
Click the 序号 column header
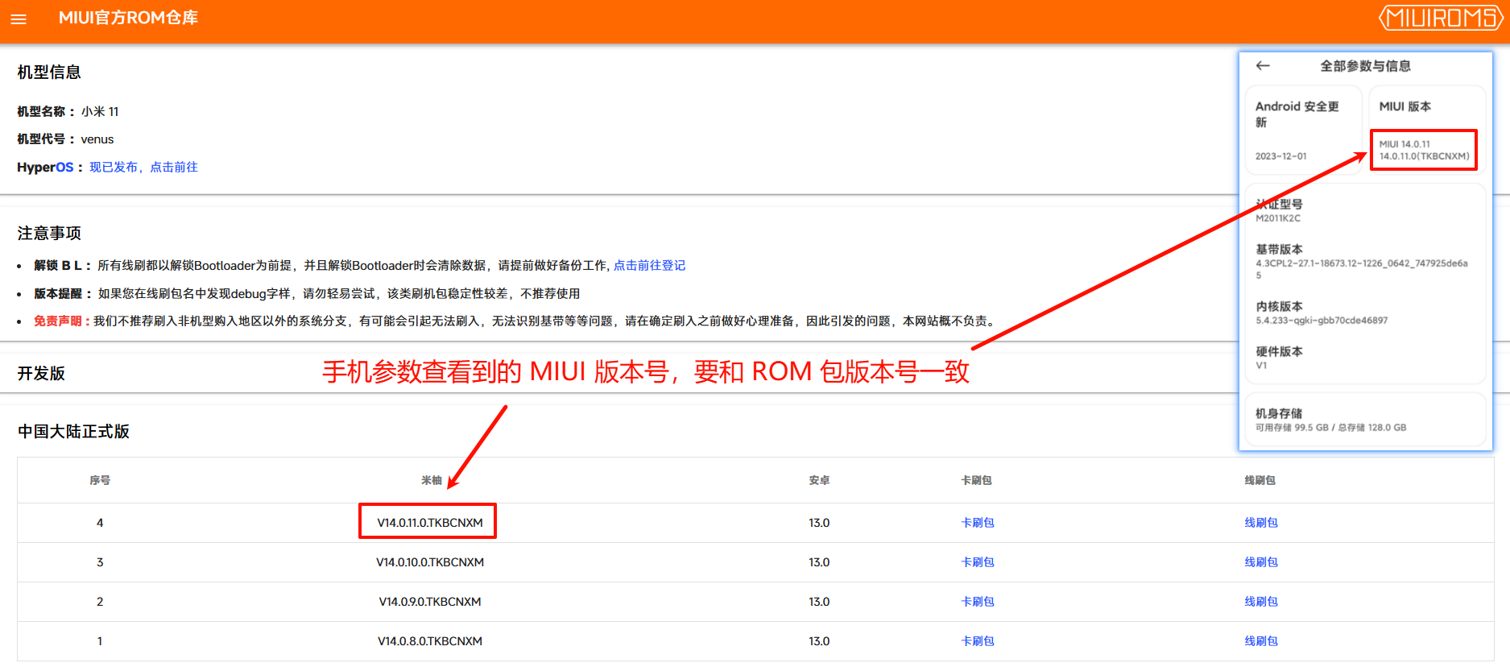click(100, 480)
